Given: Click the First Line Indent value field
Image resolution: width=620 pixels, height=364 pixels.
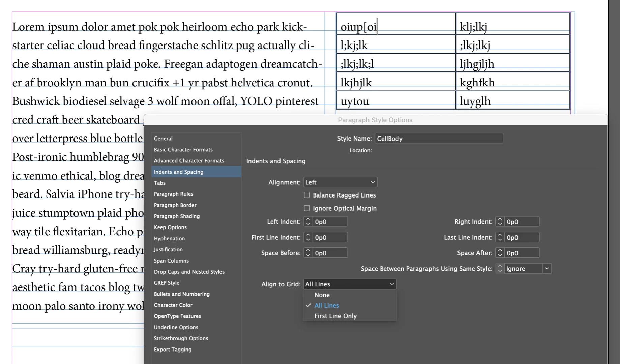Looking at the screenshot, I should (330, 238).
